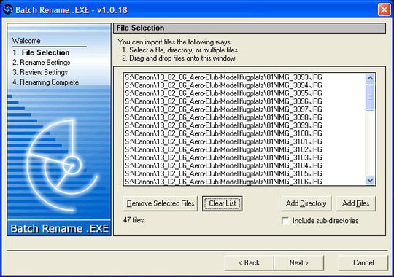Select IMG_3106.JPG in the file list
This screenshot has height=277, width=394.
point(223,182)
